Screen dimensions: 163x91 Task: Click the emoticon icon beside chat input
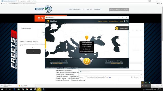[x=141, y=75]
